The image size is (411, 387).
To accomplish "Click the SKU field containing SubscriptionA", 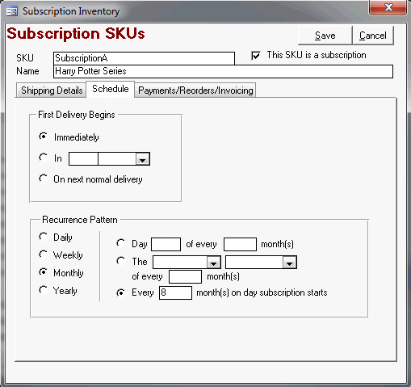I will point(144,58).
